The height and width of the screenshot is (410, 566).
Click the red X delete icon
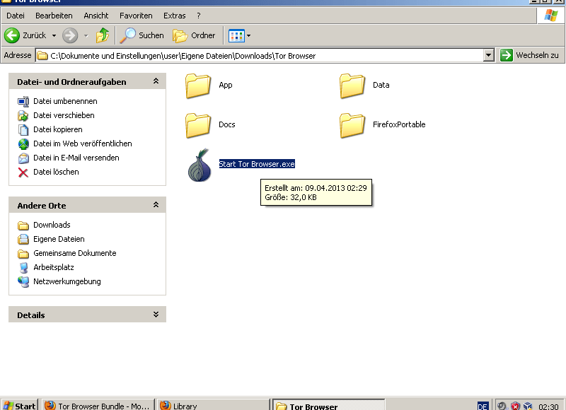[x=23, y=172]
